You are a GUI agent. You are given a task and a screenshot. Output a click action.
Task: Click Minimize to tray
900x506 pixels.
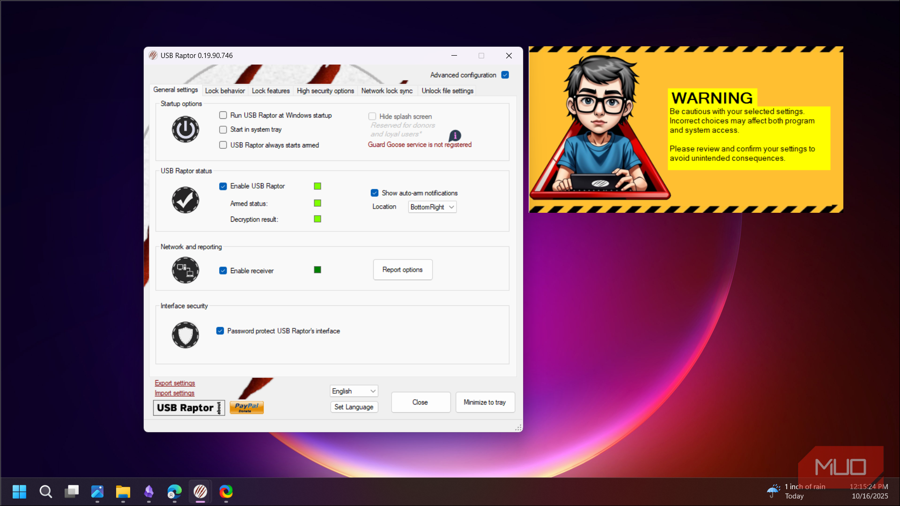coord(485,402)
